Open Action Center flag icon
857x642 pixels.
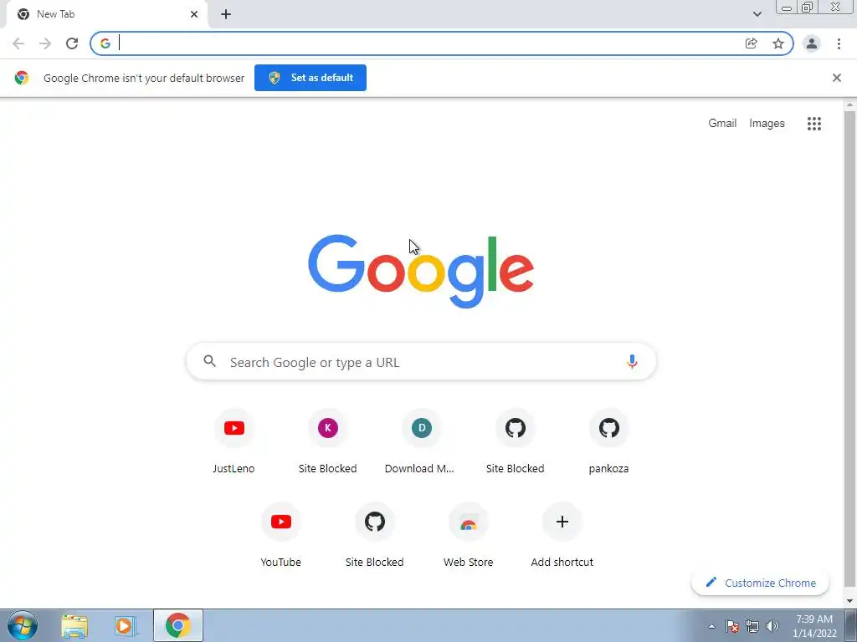(x=732, y=626)
